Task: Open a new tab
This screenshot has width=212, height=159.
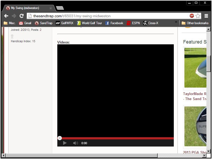Action: 60,8
